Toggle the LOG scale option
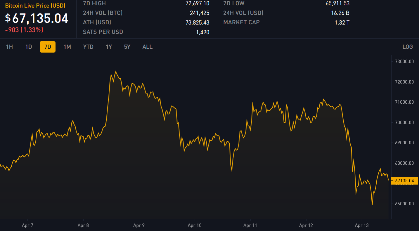 pyautogui.click(x=408, y=47)
